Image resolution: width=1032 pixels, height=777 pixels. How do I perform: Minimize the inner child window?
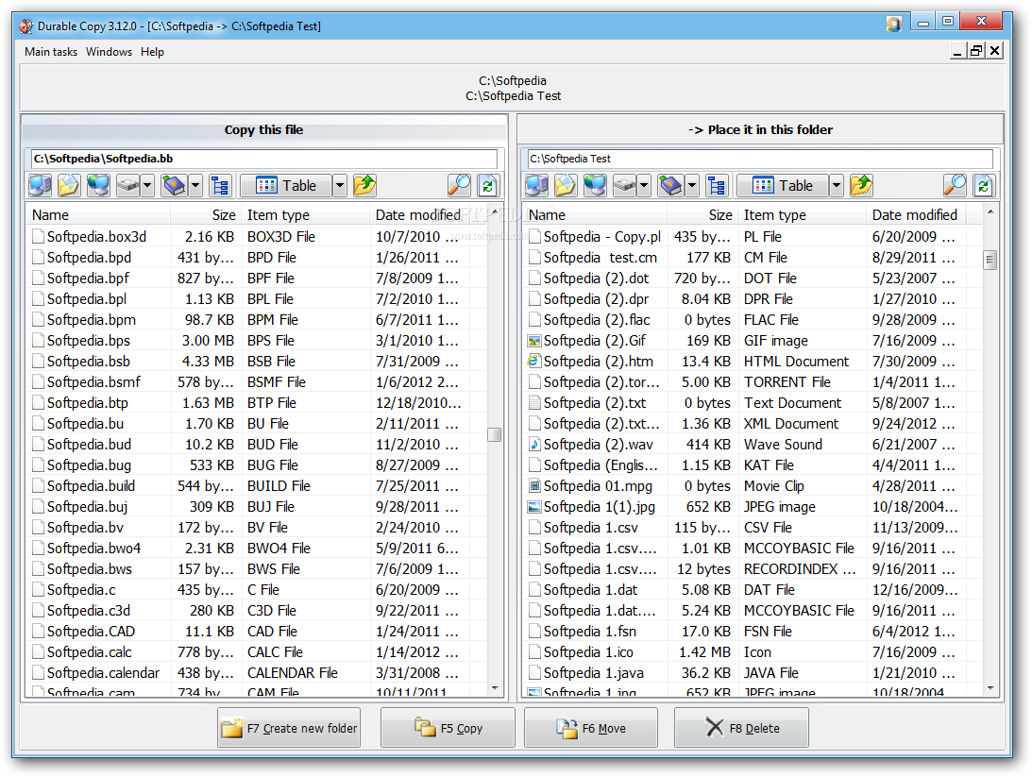957,51
